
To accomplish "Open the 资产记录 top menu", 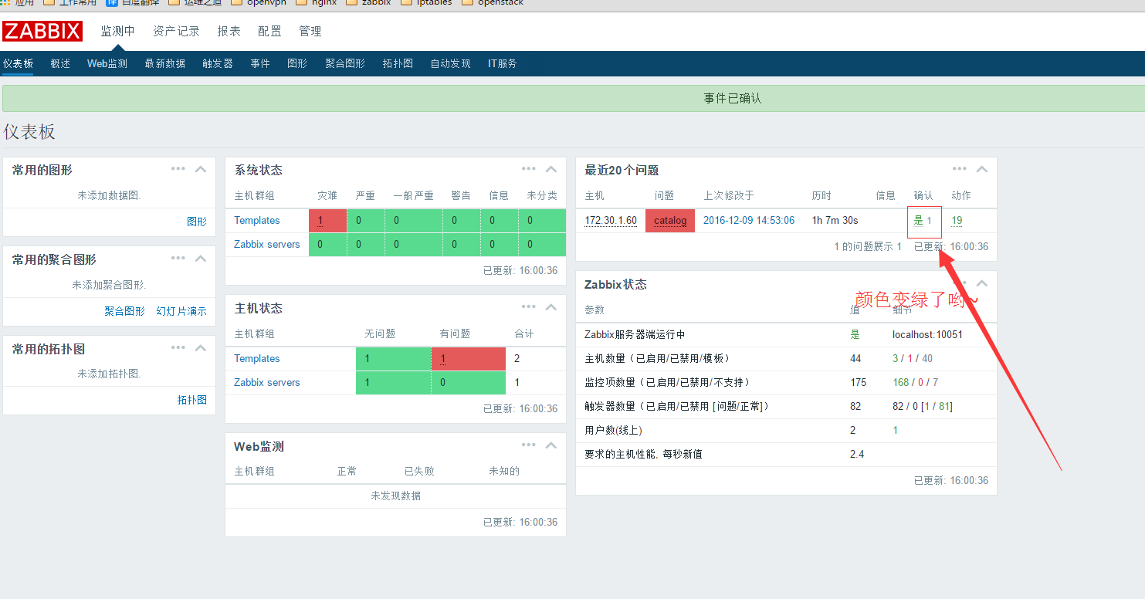I will pos(176,31).
